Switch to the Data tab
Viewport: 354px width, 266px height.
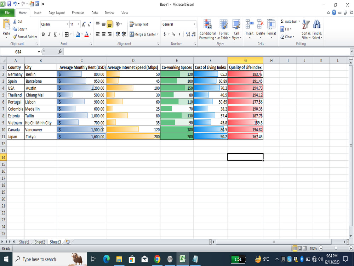95,13
